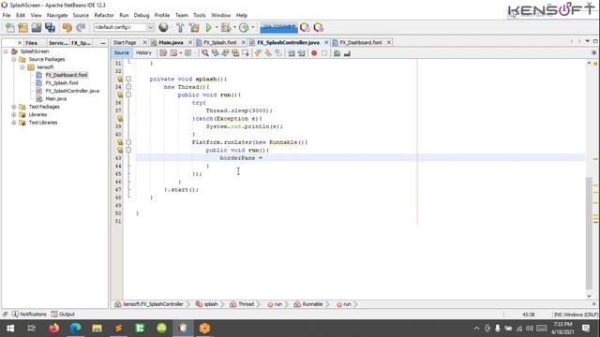Screen dimensions: 600x337
Task: Select FX_SplashController.java in project tree
Action: 72,91
